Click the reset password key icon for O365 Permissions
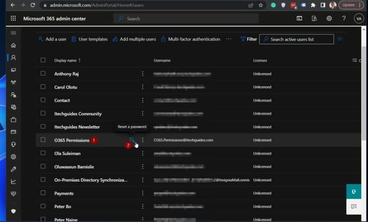Screen dimensions: 368x222 click(x=132, y=140)
